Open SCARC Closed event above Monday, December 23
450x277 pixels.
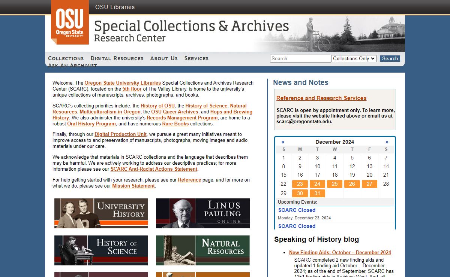(297, 210)
